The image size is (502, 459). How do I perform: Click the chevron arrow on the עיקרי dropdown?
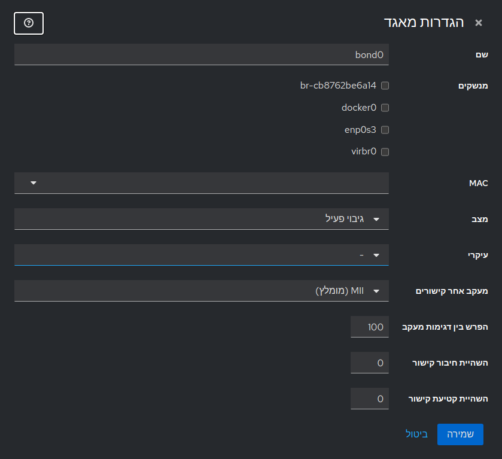[377, 255]
